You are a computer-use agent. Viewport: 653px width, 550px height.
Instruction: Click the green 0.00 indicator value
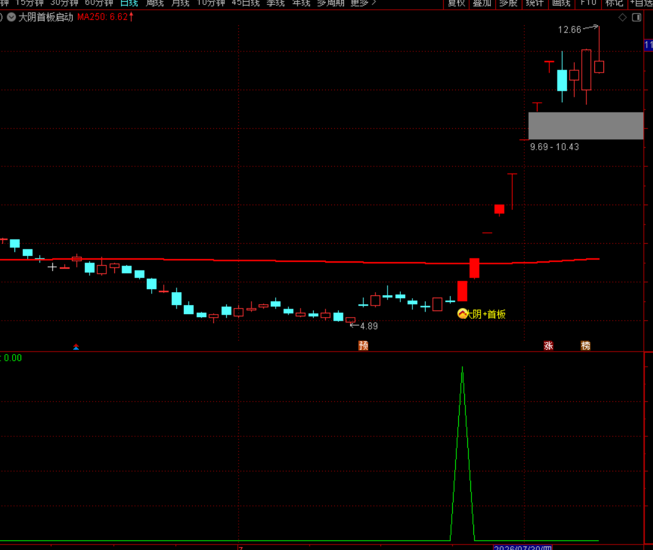point(13,358)
